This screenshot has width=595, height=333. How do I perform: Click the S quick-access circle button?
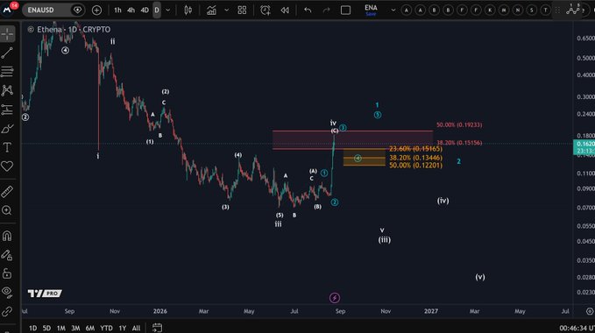(x=532, y=11)
